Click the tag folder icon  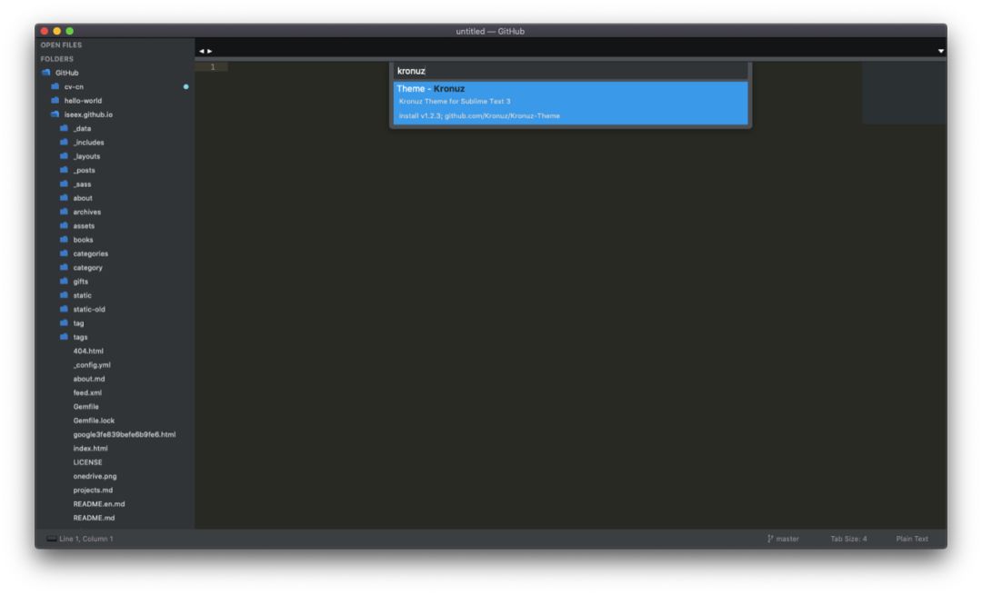[64, 322]
